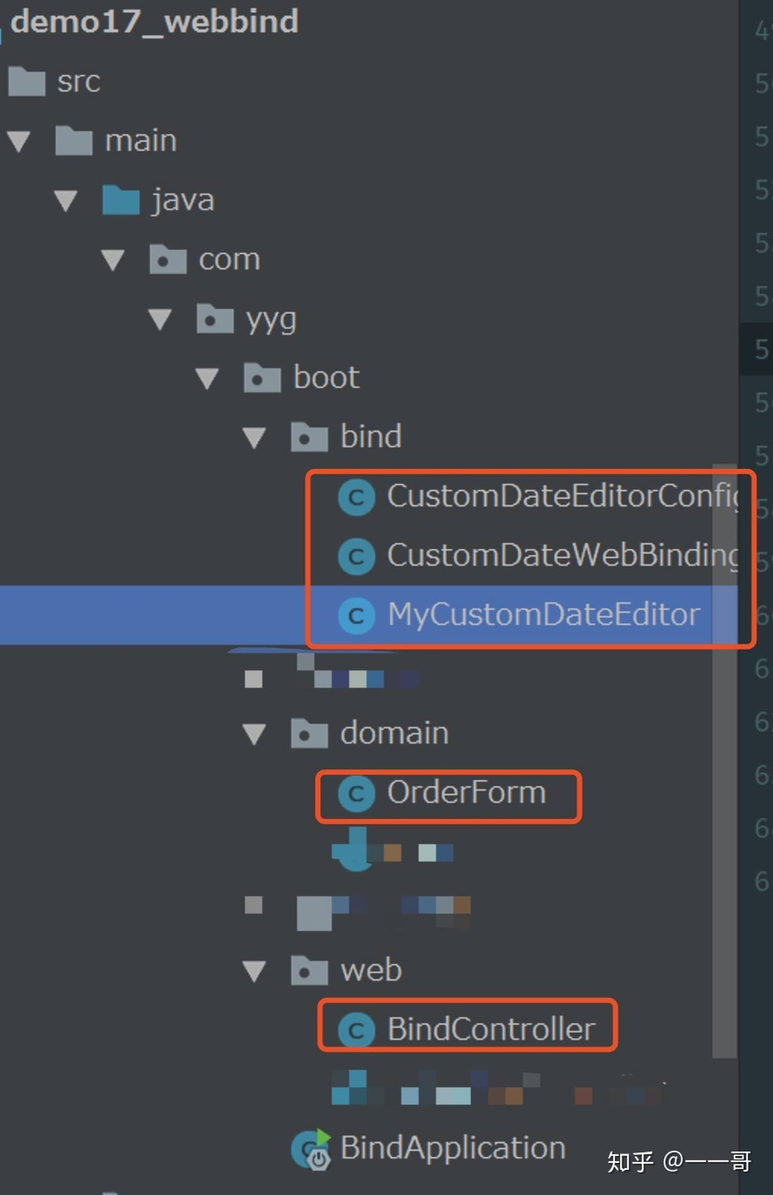The height and width of the screenshot is (1195, 773).
Task: Click class icon of OrderForm
Action: (x=356, y=794)
